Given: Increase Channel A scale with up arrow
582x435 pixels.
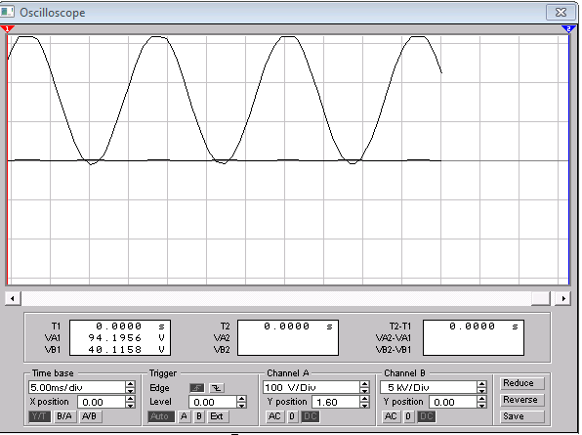Looking at the screenshot, I should [364, 384].
